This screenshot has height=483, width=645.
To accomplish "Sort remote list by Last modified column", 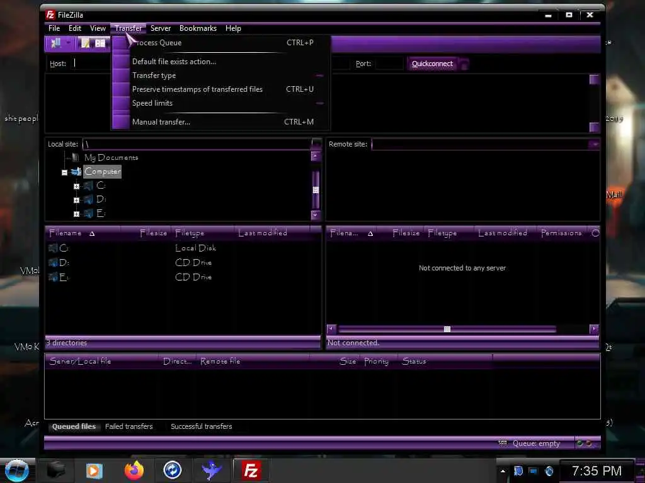I will (x=505, y=233).
